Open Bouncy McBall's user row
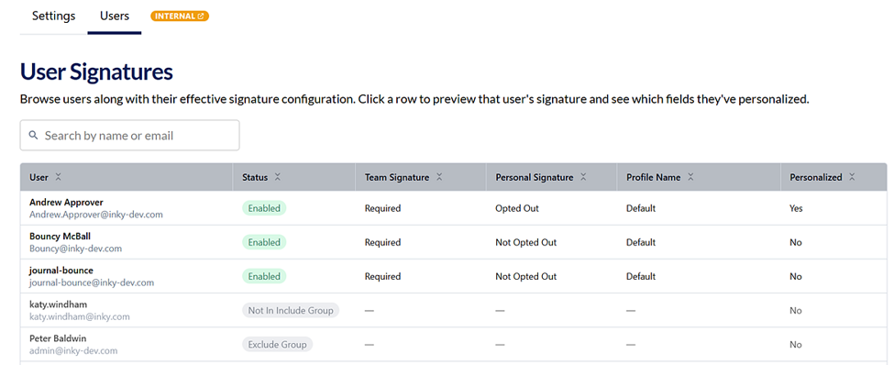Screen dimensions: 894x365 (453, 242)
